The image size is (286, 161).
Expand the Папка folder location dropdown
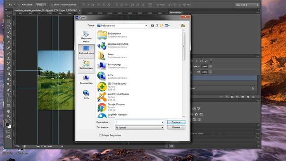tap(122, 26)
